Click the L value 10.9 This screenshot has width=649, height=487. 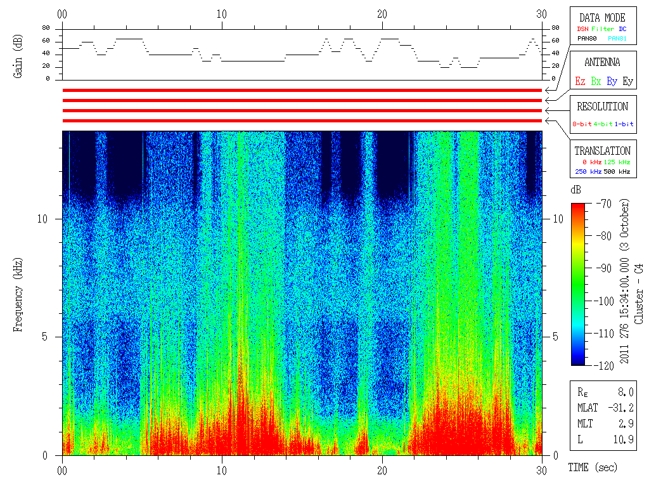point(624,439)
